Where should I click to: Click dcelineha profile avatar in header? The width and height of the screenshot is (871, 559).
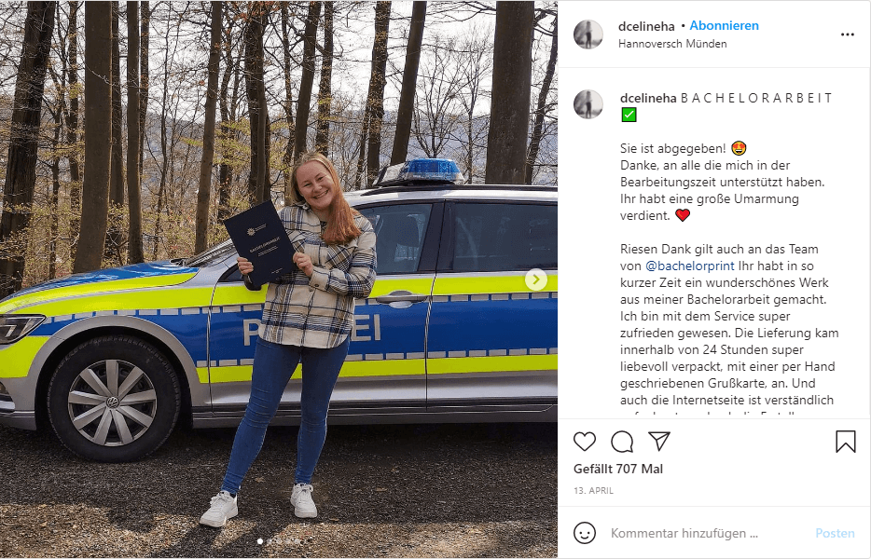[588, 34]
